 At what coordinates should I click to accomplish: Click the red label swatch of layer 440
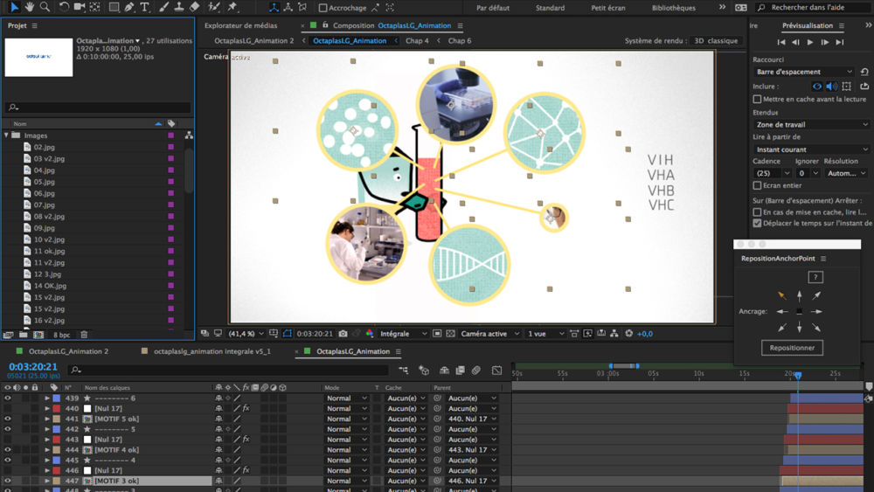coord(56,408)
